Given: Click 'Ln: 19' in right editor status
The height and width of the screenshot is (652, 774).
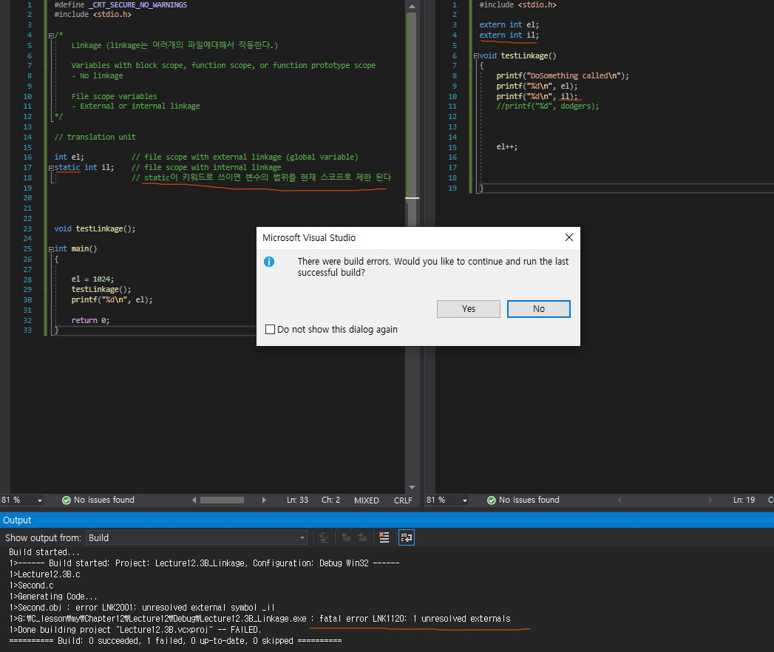Looking at the screenshot, I should click(744, 500).
